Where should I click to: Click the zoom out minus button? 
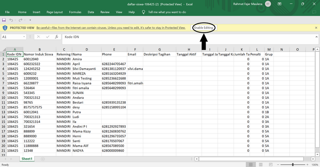[x=278, y=164]
